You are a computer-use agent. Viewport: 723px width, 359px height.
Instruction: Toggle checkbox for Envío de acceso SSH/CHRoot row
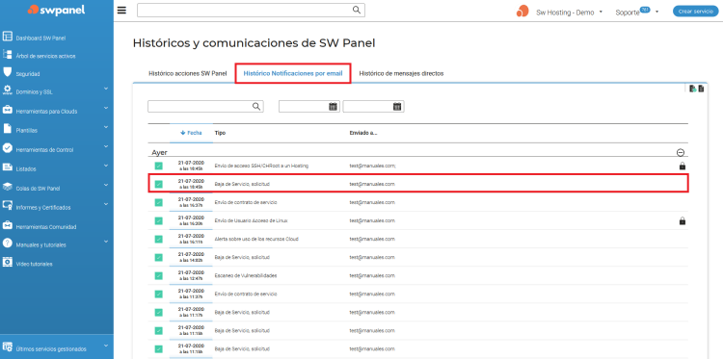point(159,166)
